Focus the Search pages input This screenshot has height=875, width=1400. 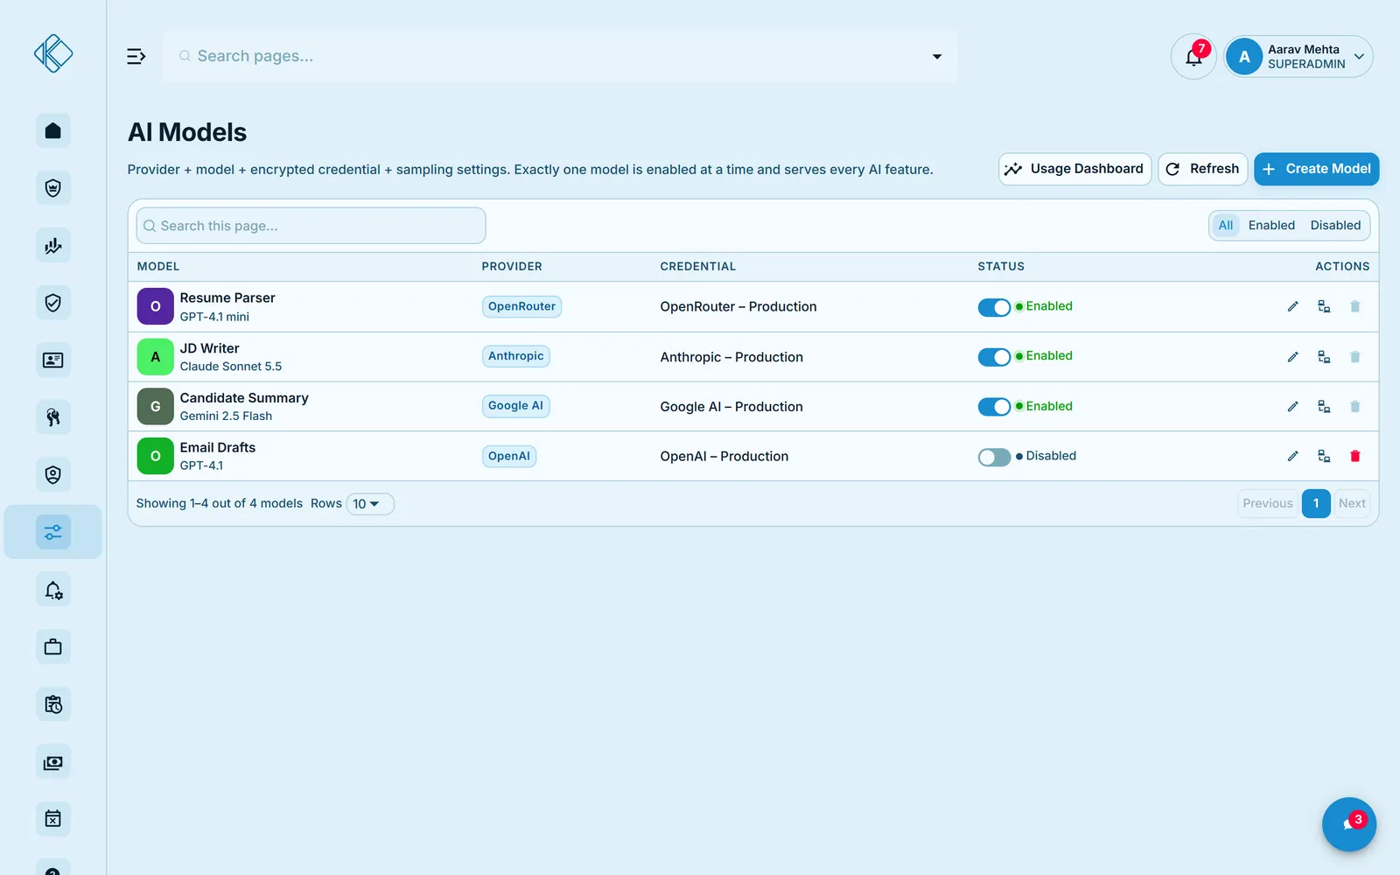[560, 56]
